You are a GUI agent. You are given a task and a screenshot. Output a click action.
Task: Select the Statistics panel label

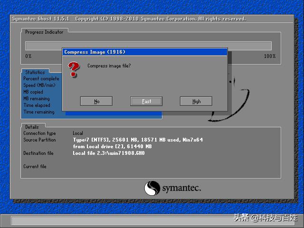tap(35, 72)
